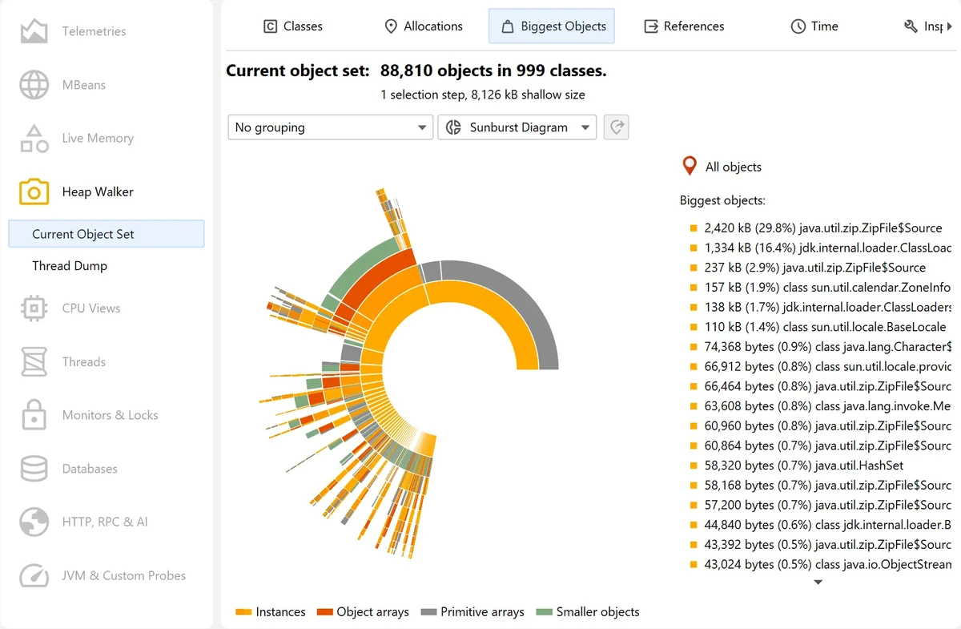The width and height of the screenshot is (961, 629).
Task: Select the 110 kB BaseLocale class entry
Action: tap(818, 327)
